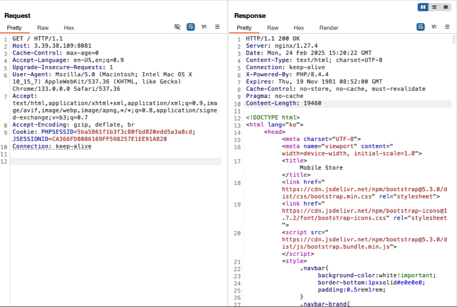Image resolution: width=457 pixels, height=307 pixels.
Task: Click 'X-Powered-By: PHP/8.4.4' header
Action: [x=287, y=74]
